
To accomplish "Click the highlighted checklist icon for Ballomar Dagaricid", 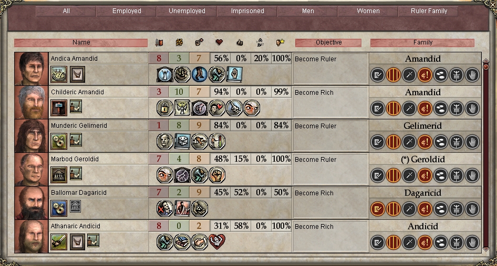I will [378, 209].
